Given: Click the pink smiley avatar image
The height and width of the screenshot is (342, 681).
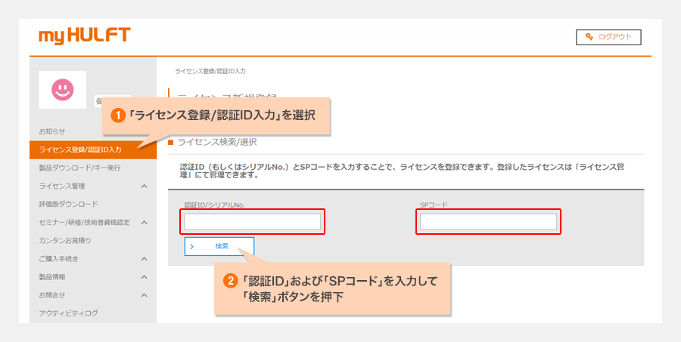Looking at the screenshot, I should click(x=62, y=90).
